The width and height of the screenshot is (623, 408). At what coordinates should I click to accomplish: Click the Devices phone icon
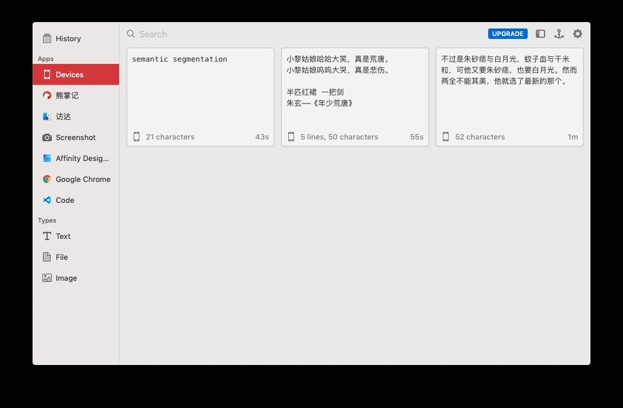click(x=47, y=74)
